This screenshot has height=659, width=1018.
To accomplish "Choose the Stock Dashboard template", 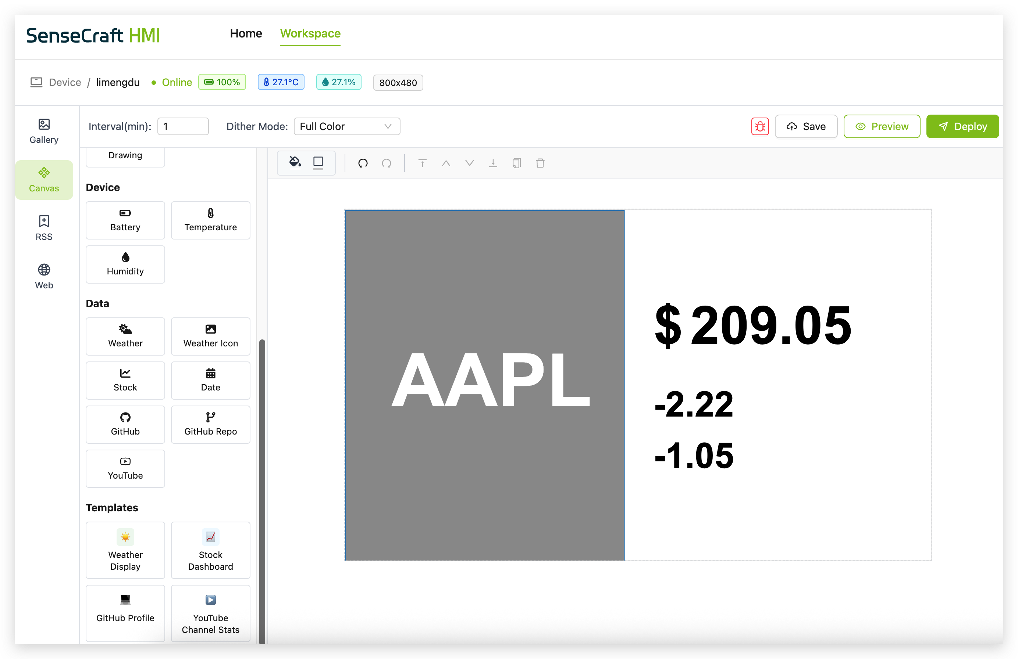I will [x=210, y=550].
